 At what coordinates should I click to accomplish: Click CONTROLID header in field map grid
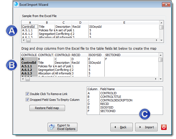[x=29, y=55]
